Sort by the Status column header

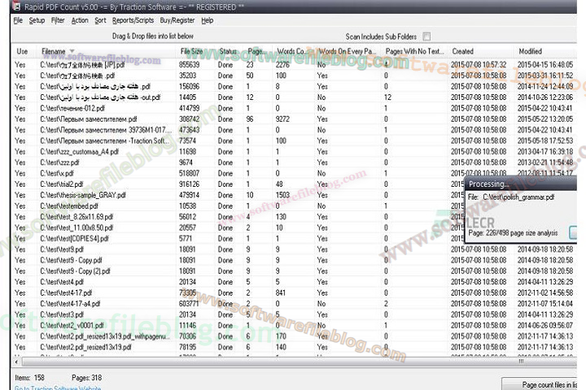tap(228, 51)
